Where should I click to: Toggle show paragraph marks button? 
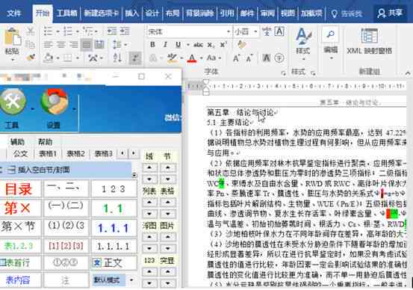(135, 58)
